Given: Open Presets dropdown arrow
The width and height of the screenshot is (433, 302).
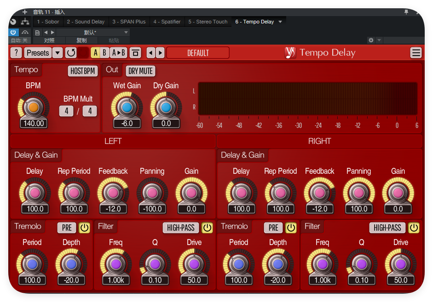Looking at the screenshot, I should 58,53.
